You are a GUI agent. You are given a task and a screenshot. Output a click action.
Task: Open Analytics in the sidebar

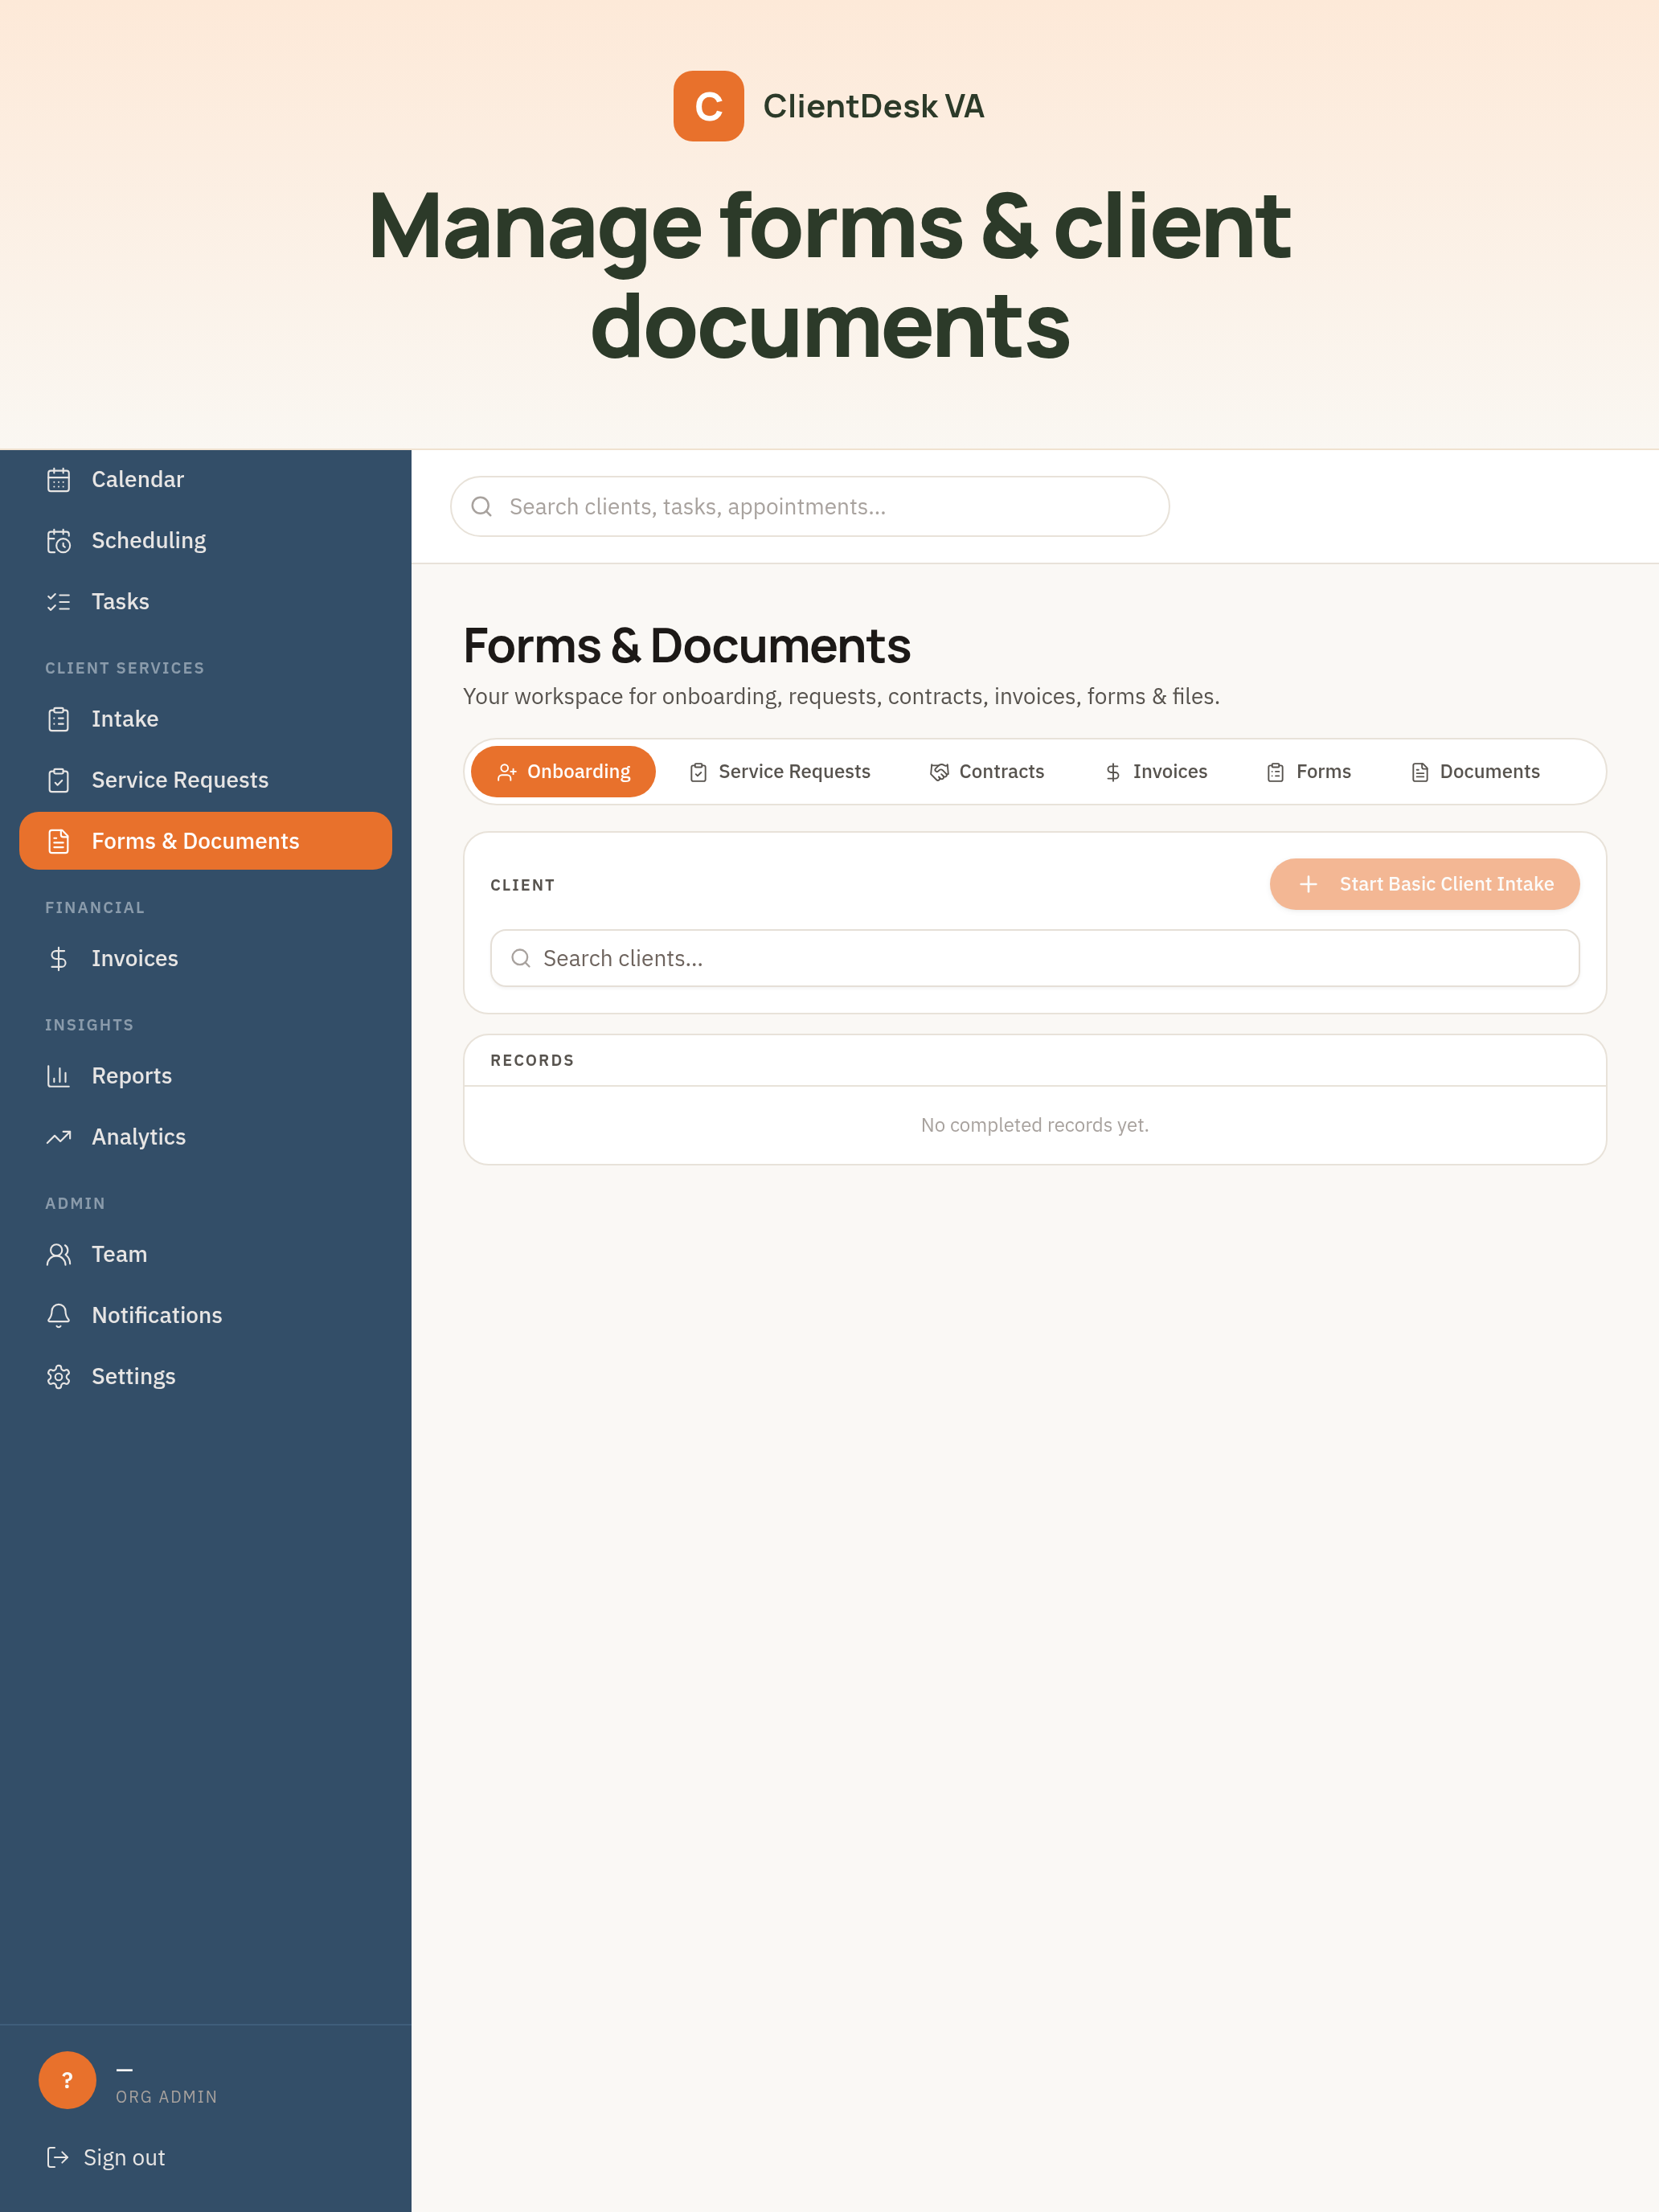[205, 1137]
